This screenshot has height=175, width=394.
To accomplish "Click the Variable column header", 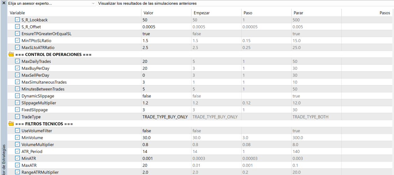I will [17, 13].
